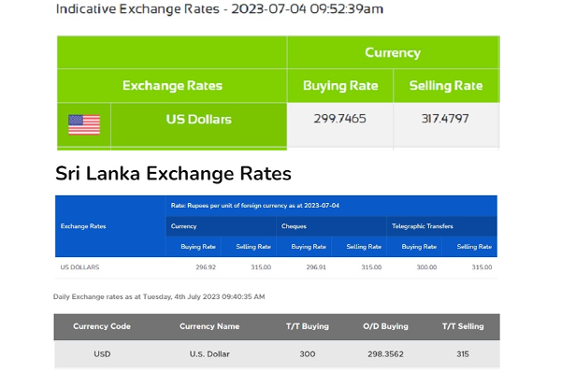Click the Sri Lanka Exchange Rates heading
This screenshot has width=561, height=374.
pyautogui.click(x=173, y=174)
